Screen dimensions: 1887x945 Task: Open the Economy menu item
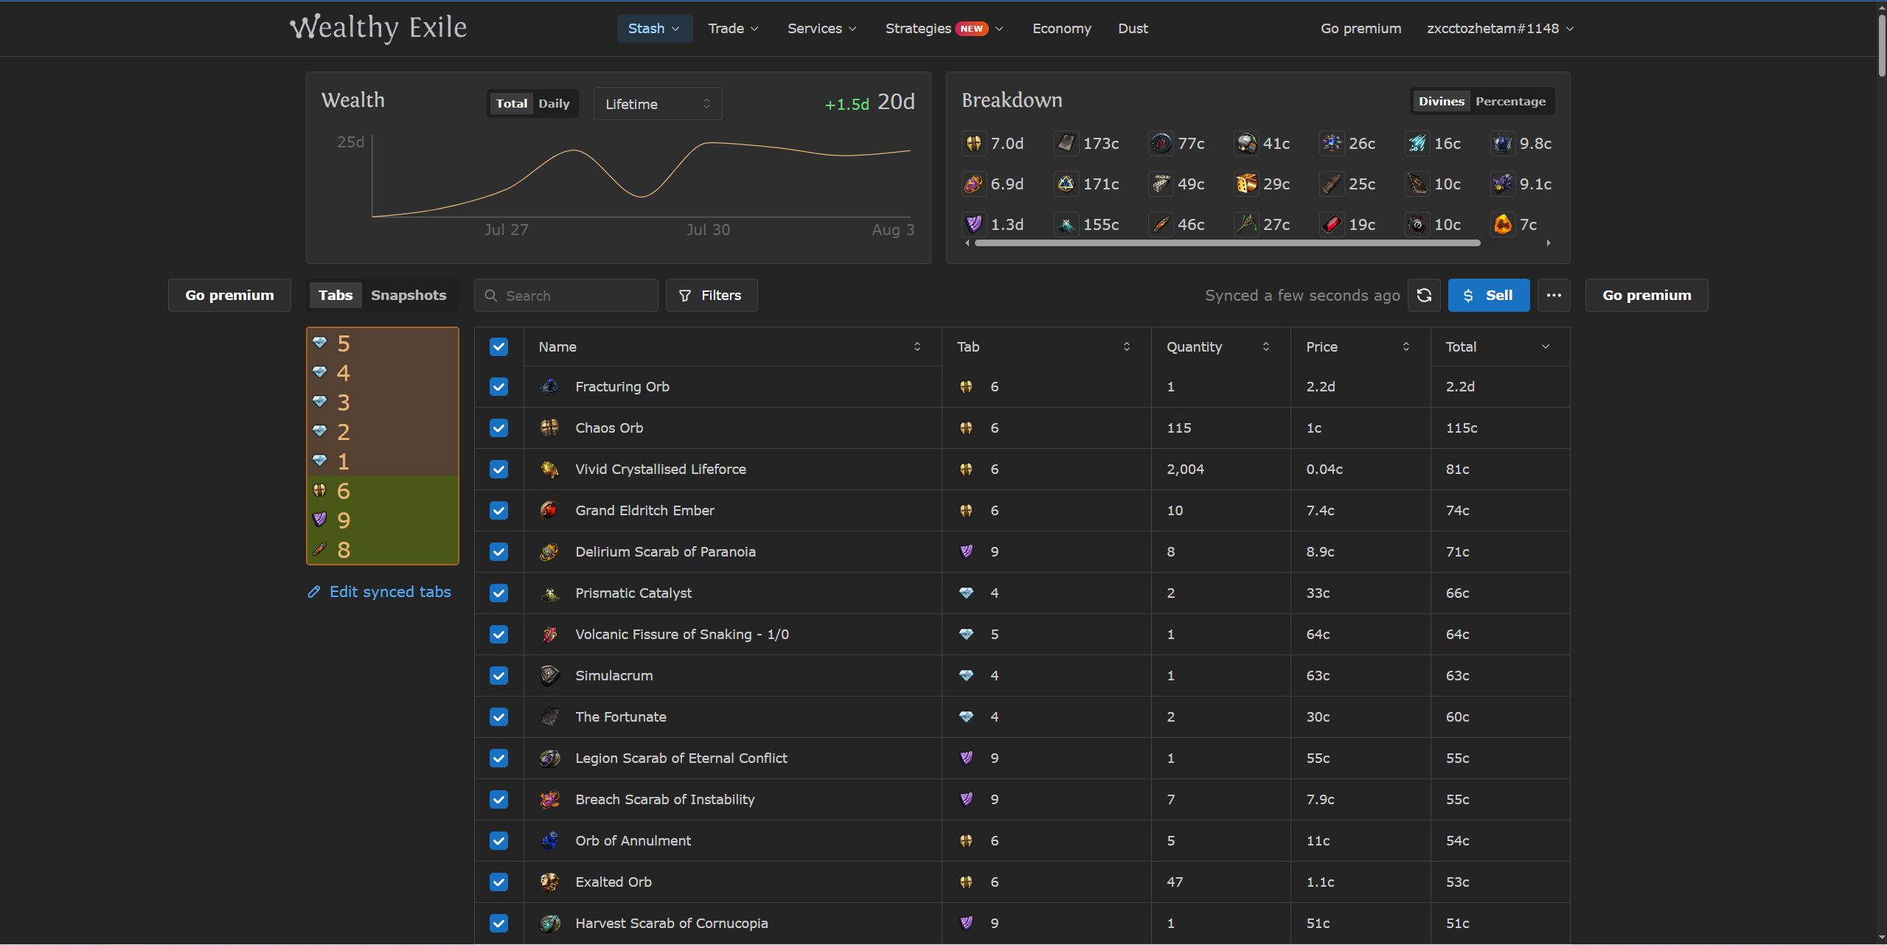point(1061,29)
